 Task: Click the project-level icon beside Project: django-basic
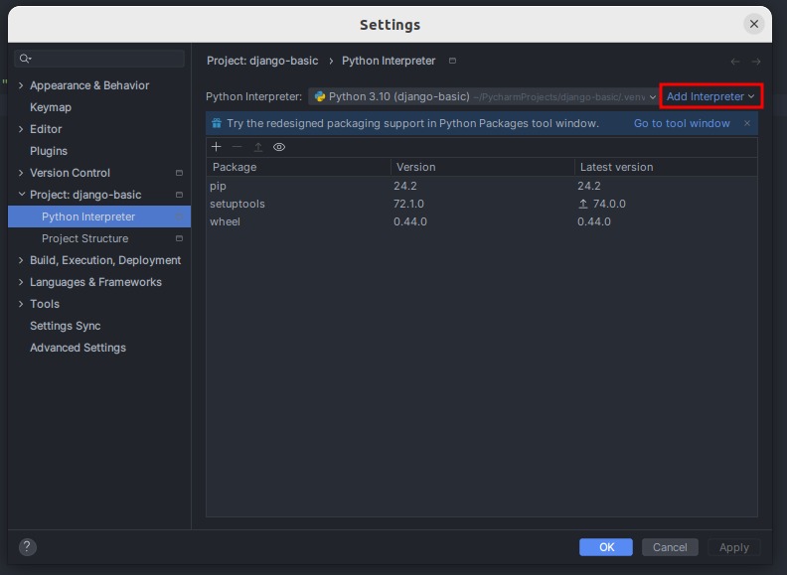(x=179, y=195)
